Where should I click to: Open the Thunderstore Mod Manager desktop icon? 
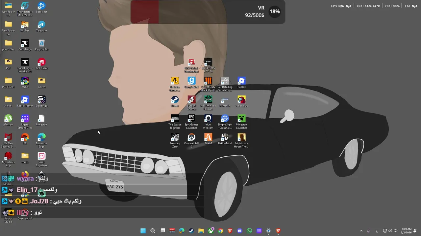(x=25, y=9)
